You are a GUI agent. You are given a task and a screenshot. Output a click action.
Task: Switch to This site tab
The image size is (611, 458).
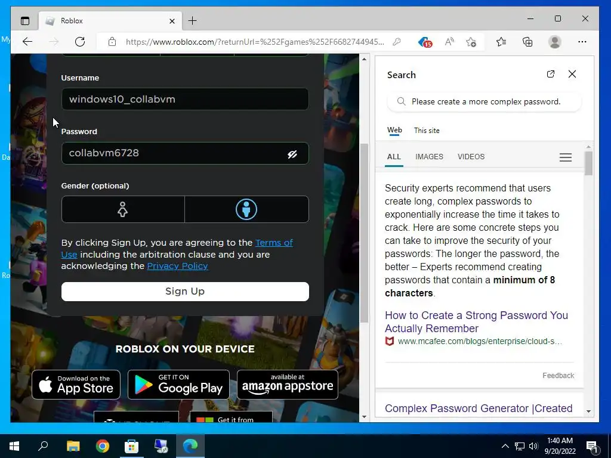[x=427, y=131]
